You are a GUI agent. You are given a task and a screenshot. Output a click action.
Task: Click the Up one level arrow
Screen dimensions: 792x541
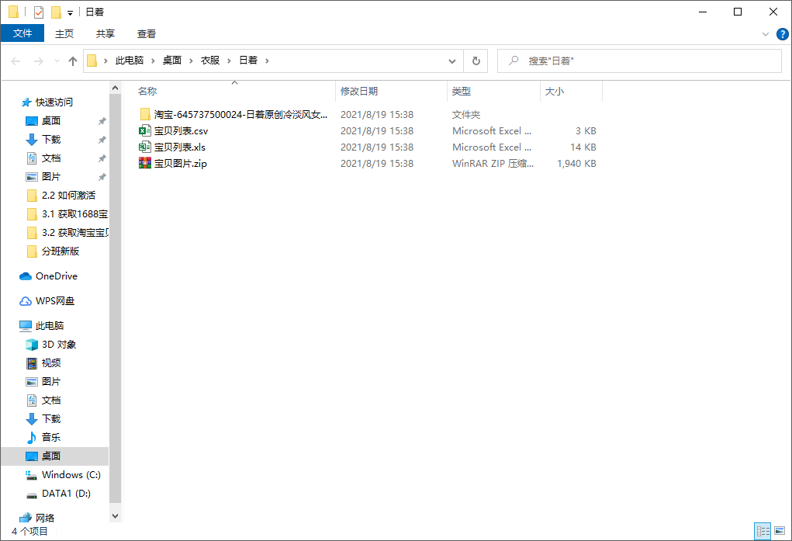(73, 61)
